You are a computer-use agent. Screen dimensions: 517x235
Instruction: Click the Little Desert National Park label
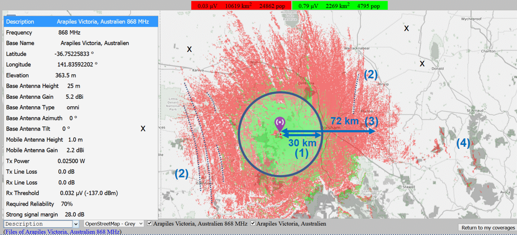point(173,104)
